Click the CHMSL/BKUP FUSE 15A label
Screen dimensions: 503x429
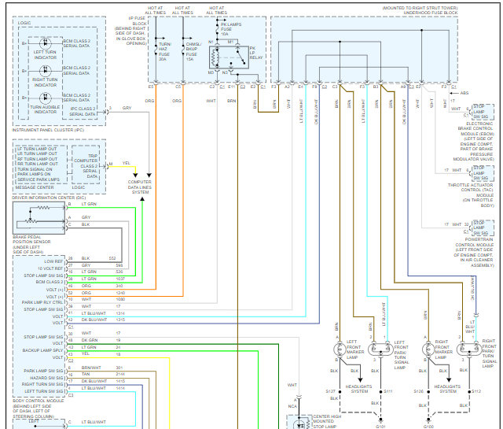[193, 51]
